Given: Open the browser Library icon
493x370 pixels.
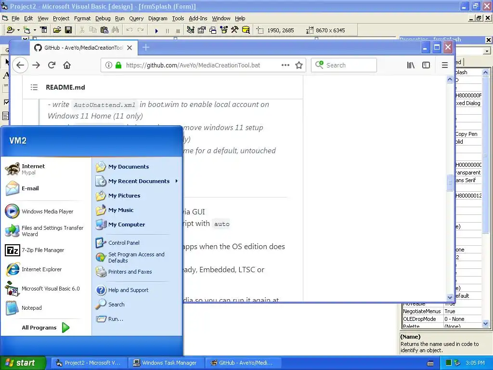Looking at the screenshot, I should pos(411,65).
